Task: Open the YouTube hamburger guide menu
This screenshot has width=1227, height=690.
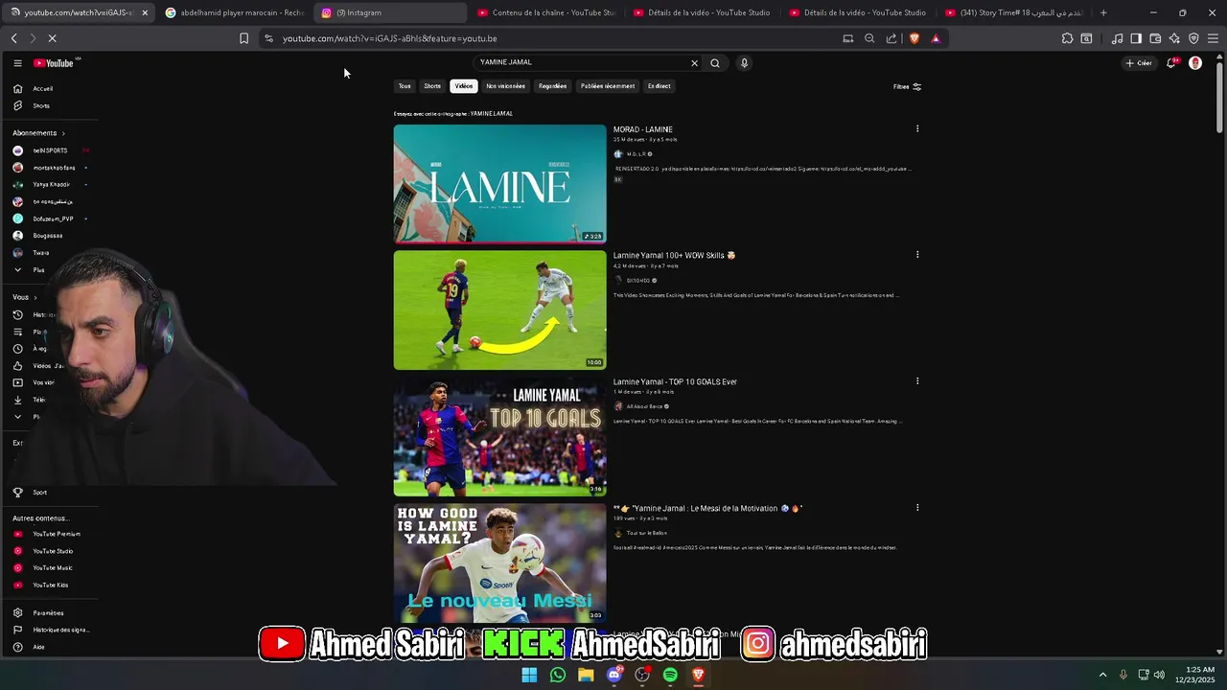Action: pos(17,63)
